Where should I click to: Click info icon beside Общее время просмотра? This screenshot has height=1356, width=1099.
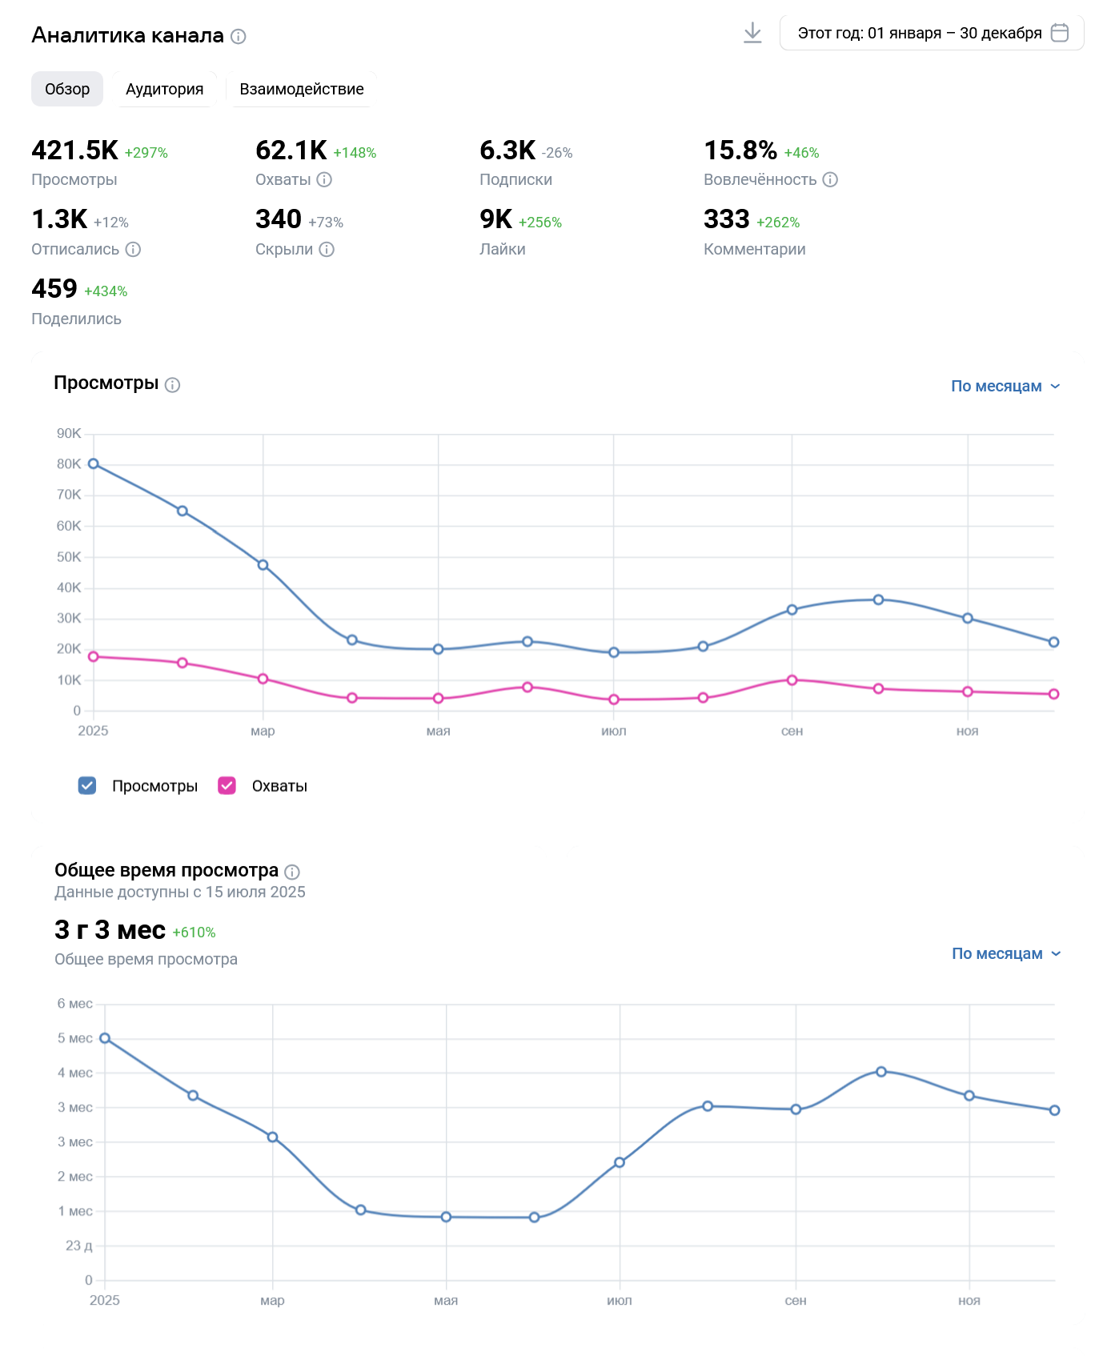click(x=293, y=872)
